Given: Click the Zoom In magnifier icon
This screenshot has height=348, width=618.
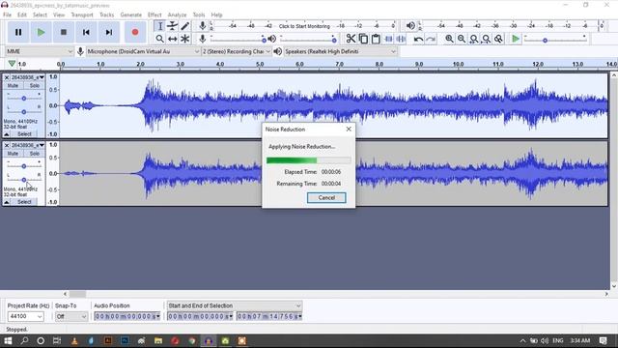Looking at the screenshot, I should [449, 39].
